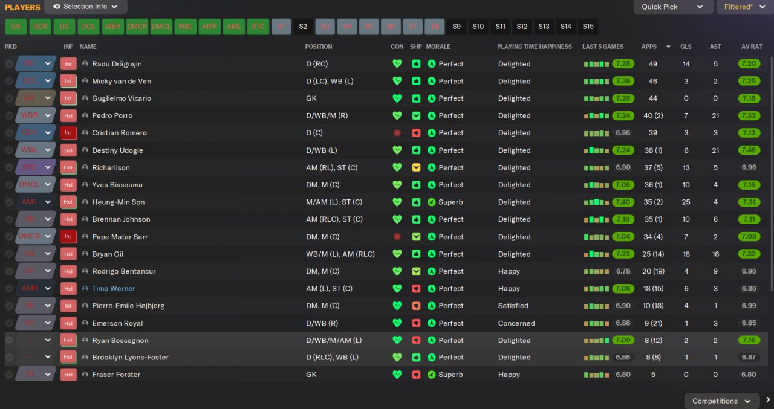Viewport: 774px width, 409px height.
Task: Sort by POSITION column header
Action: click(x=319, y=47)
